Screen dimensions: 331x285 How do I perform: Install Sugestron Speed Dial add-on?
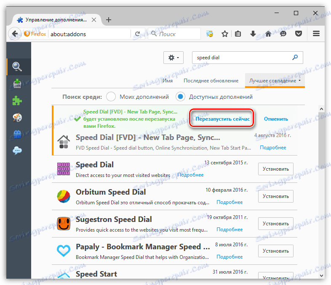(x=276, y=224)
